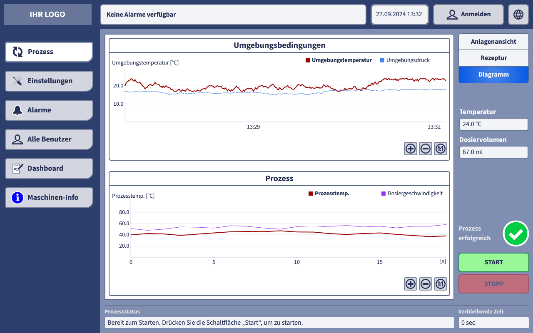Click the Prozesstemp. [°C] axis title

pyautogui.click(x=133, y=196)
